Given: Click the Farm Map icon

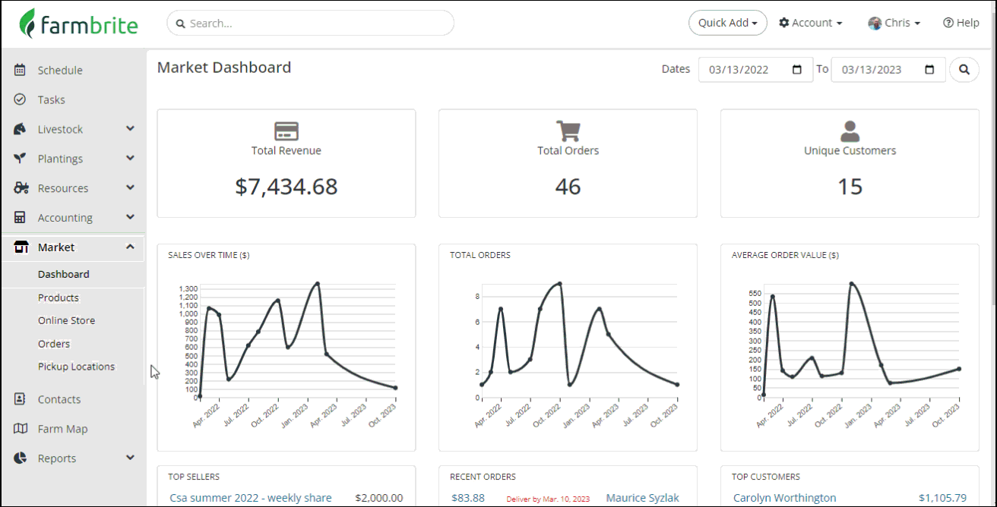Looking at the screenshot, I should click(21, 429).
